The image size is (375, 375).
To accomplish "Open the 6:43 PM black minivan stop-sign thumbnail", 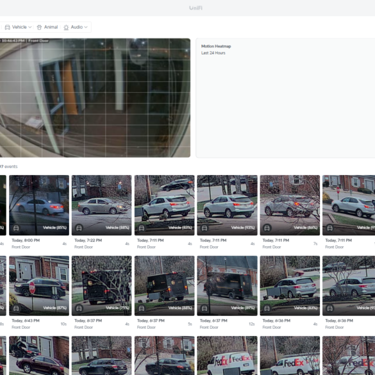I will click(39, 285).
